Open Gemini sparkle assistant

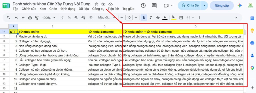click(x=240, y=5)
